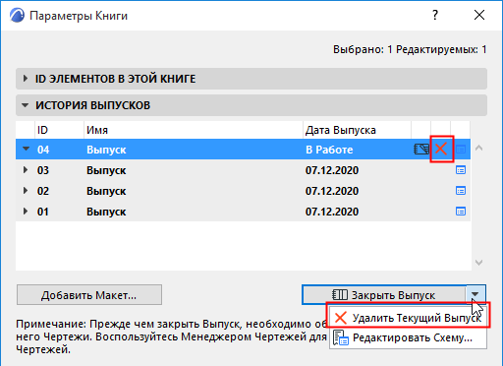Click the details icon on issue 04
503x366 pixels.
[461, 150]
